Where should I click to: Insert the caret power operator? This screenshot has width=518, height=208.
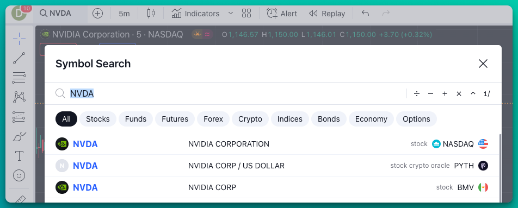(473, 94)
